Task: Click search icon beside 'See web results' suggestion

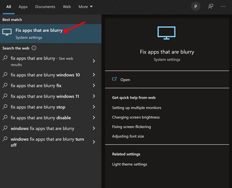Action: [x=5, y=58]
